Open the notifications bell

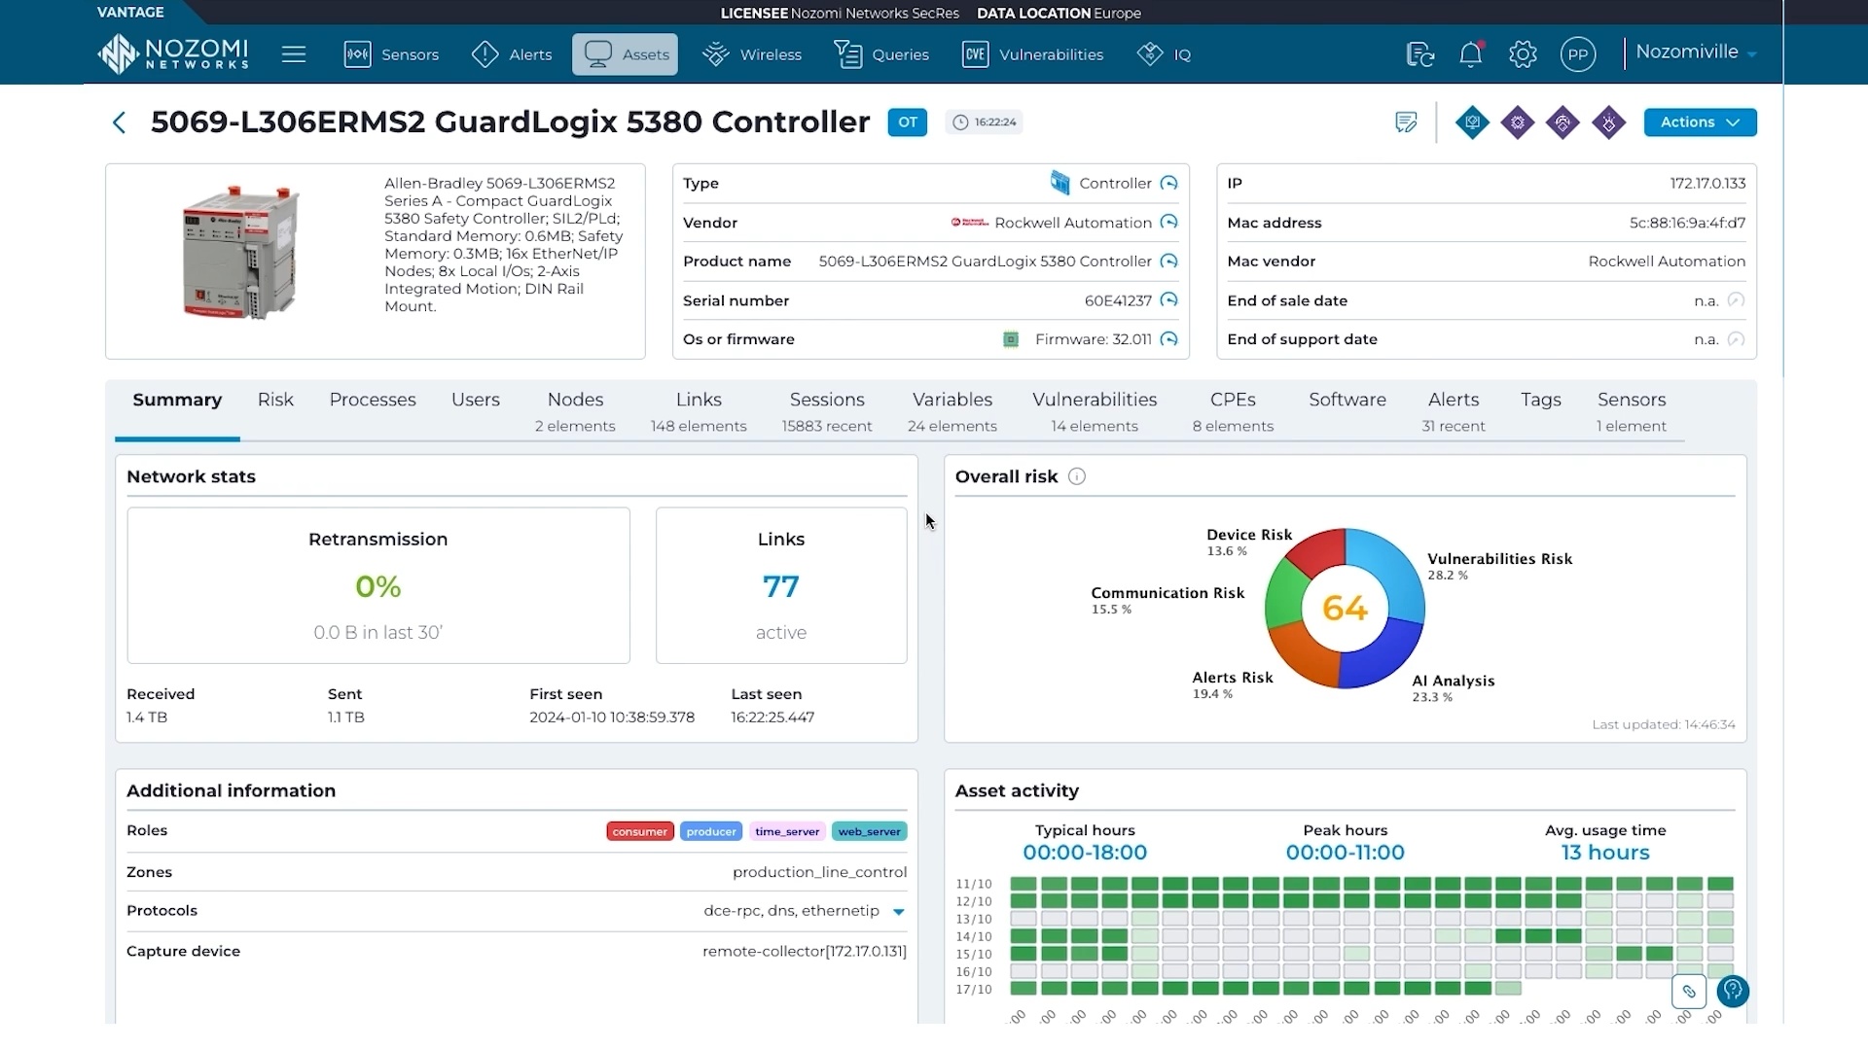[1470, 54]
